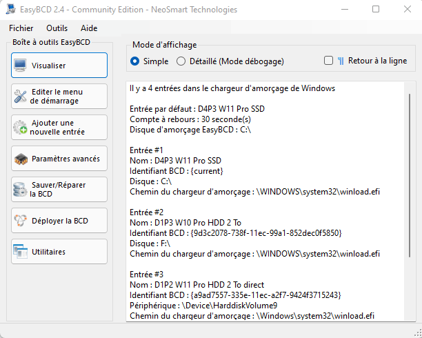Open the Aide menu
The width and height of the screenshot is (422, 338).
click(89, 28)
